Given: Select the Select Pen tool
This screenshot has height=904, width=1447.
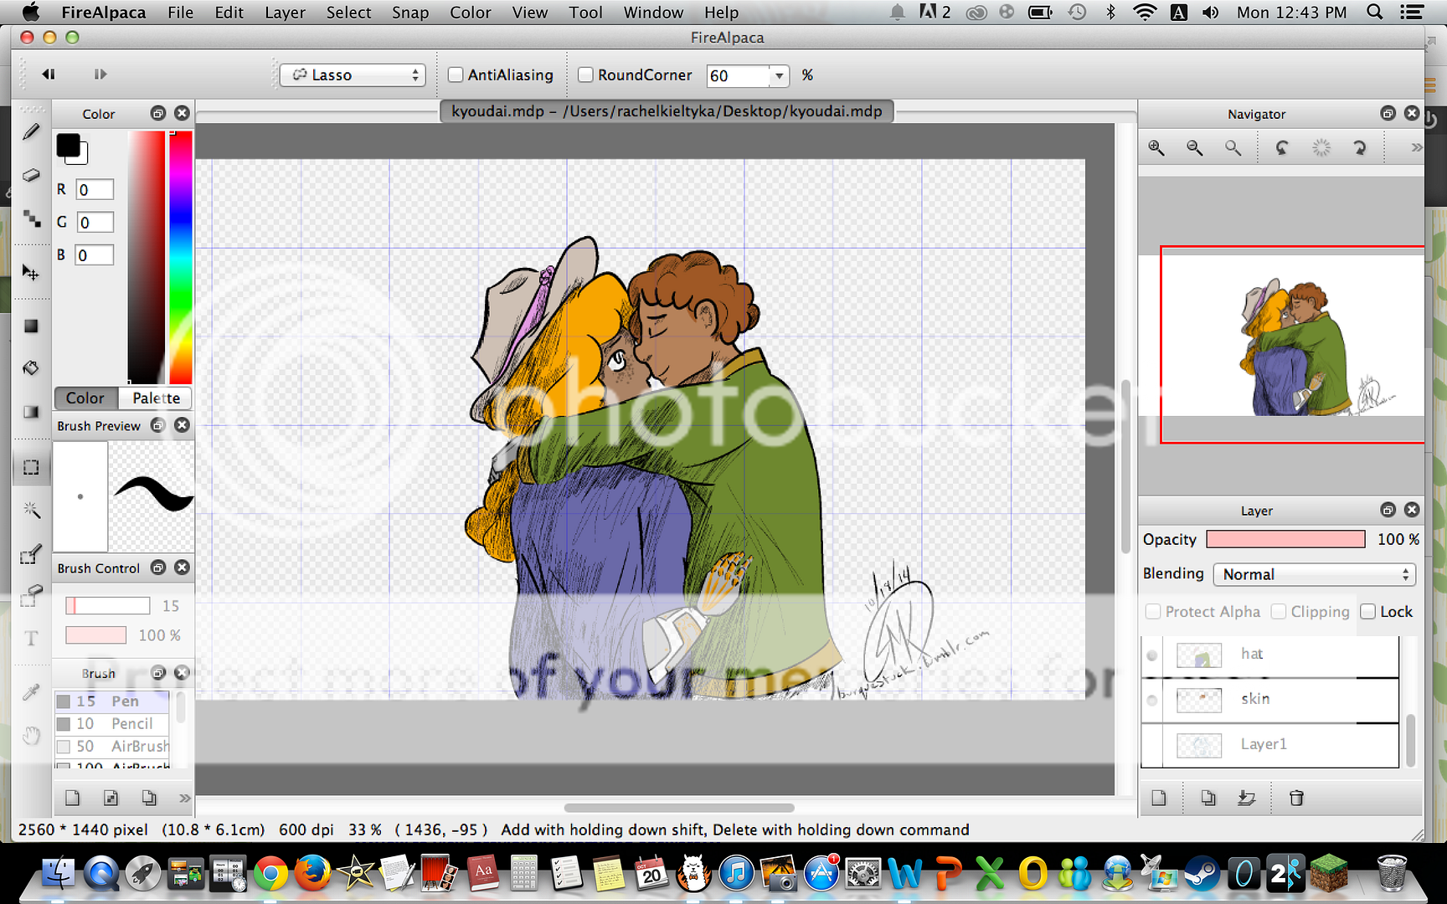Looking at the screenshot, I should 31,554.
